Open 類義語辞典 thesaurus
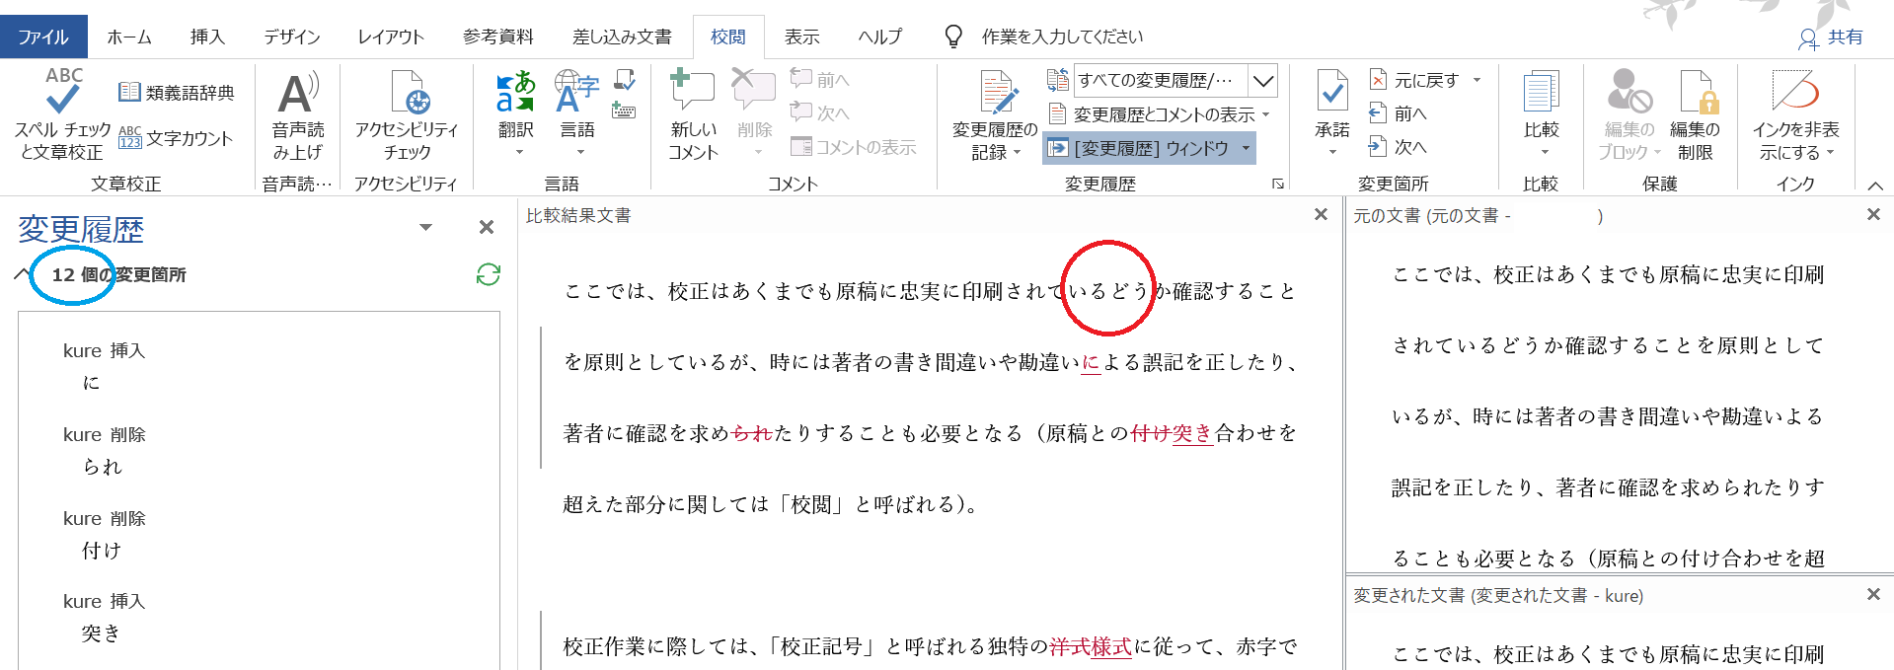 point(176,93)
